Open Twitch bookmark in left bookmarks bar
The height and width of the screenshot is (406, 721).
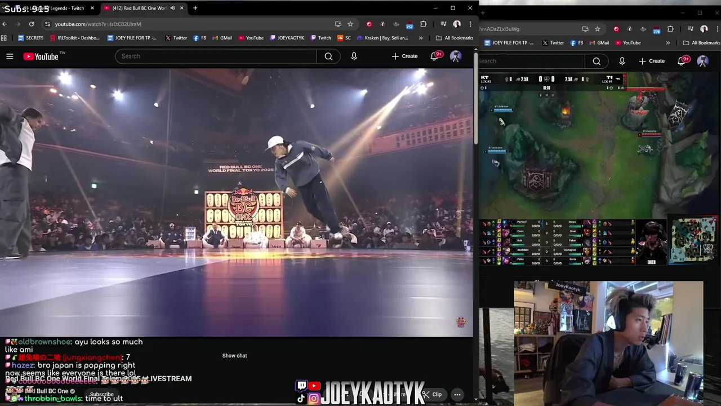[321, 38]
